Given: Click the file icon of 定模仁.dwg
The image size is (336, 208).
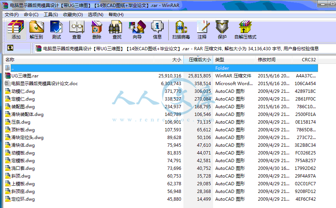Looking at the screenshot, I should tap(8, 99).
